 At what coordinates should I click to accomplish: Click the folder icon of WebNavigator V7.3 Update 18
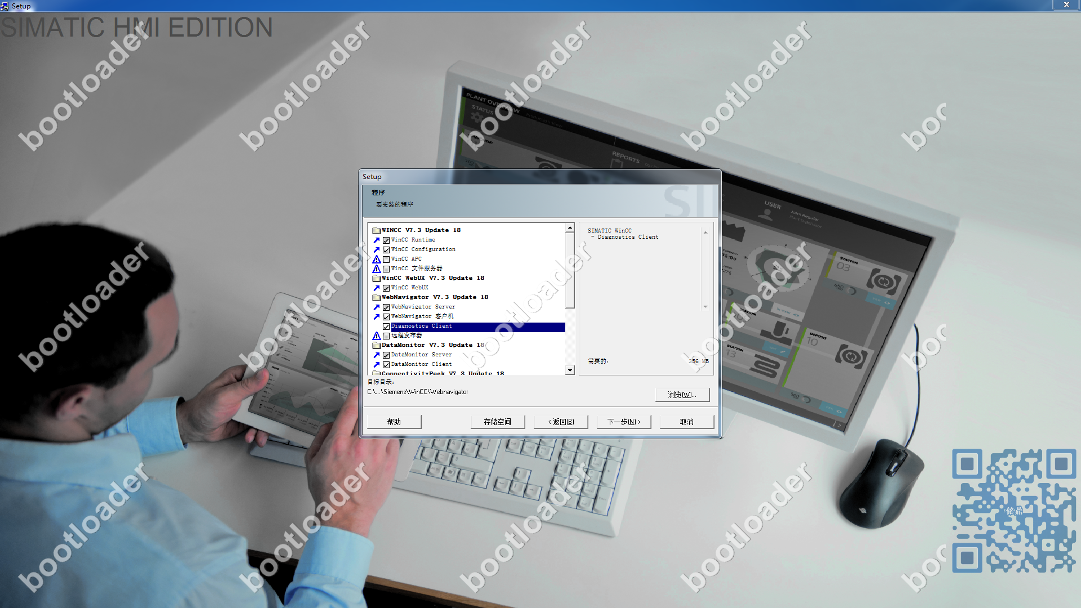[376, 297]
